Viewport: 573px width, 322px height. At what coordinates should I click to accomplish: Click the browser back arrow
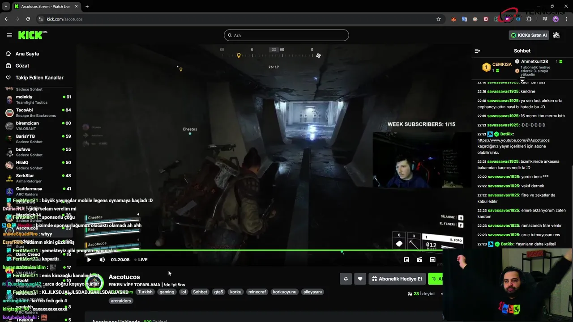(6, 19)
